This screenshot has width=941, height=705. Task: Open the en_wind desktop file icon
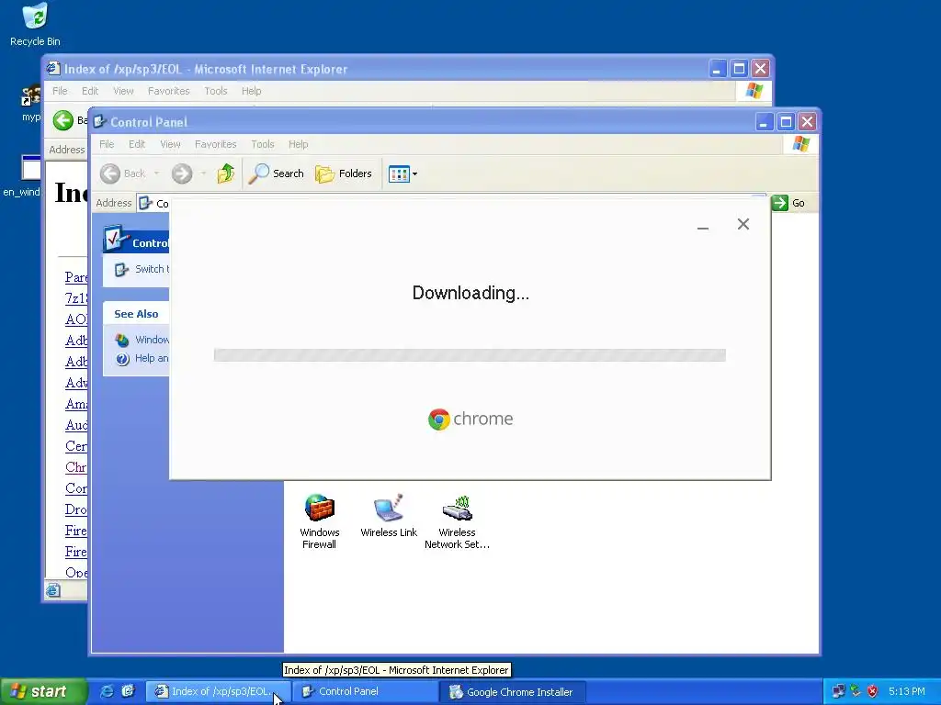pyautogui.click(x=24, y=175)
